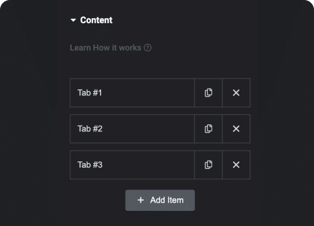Duplicate the Tab #1 item
The image size is (314, 226).
208,93
